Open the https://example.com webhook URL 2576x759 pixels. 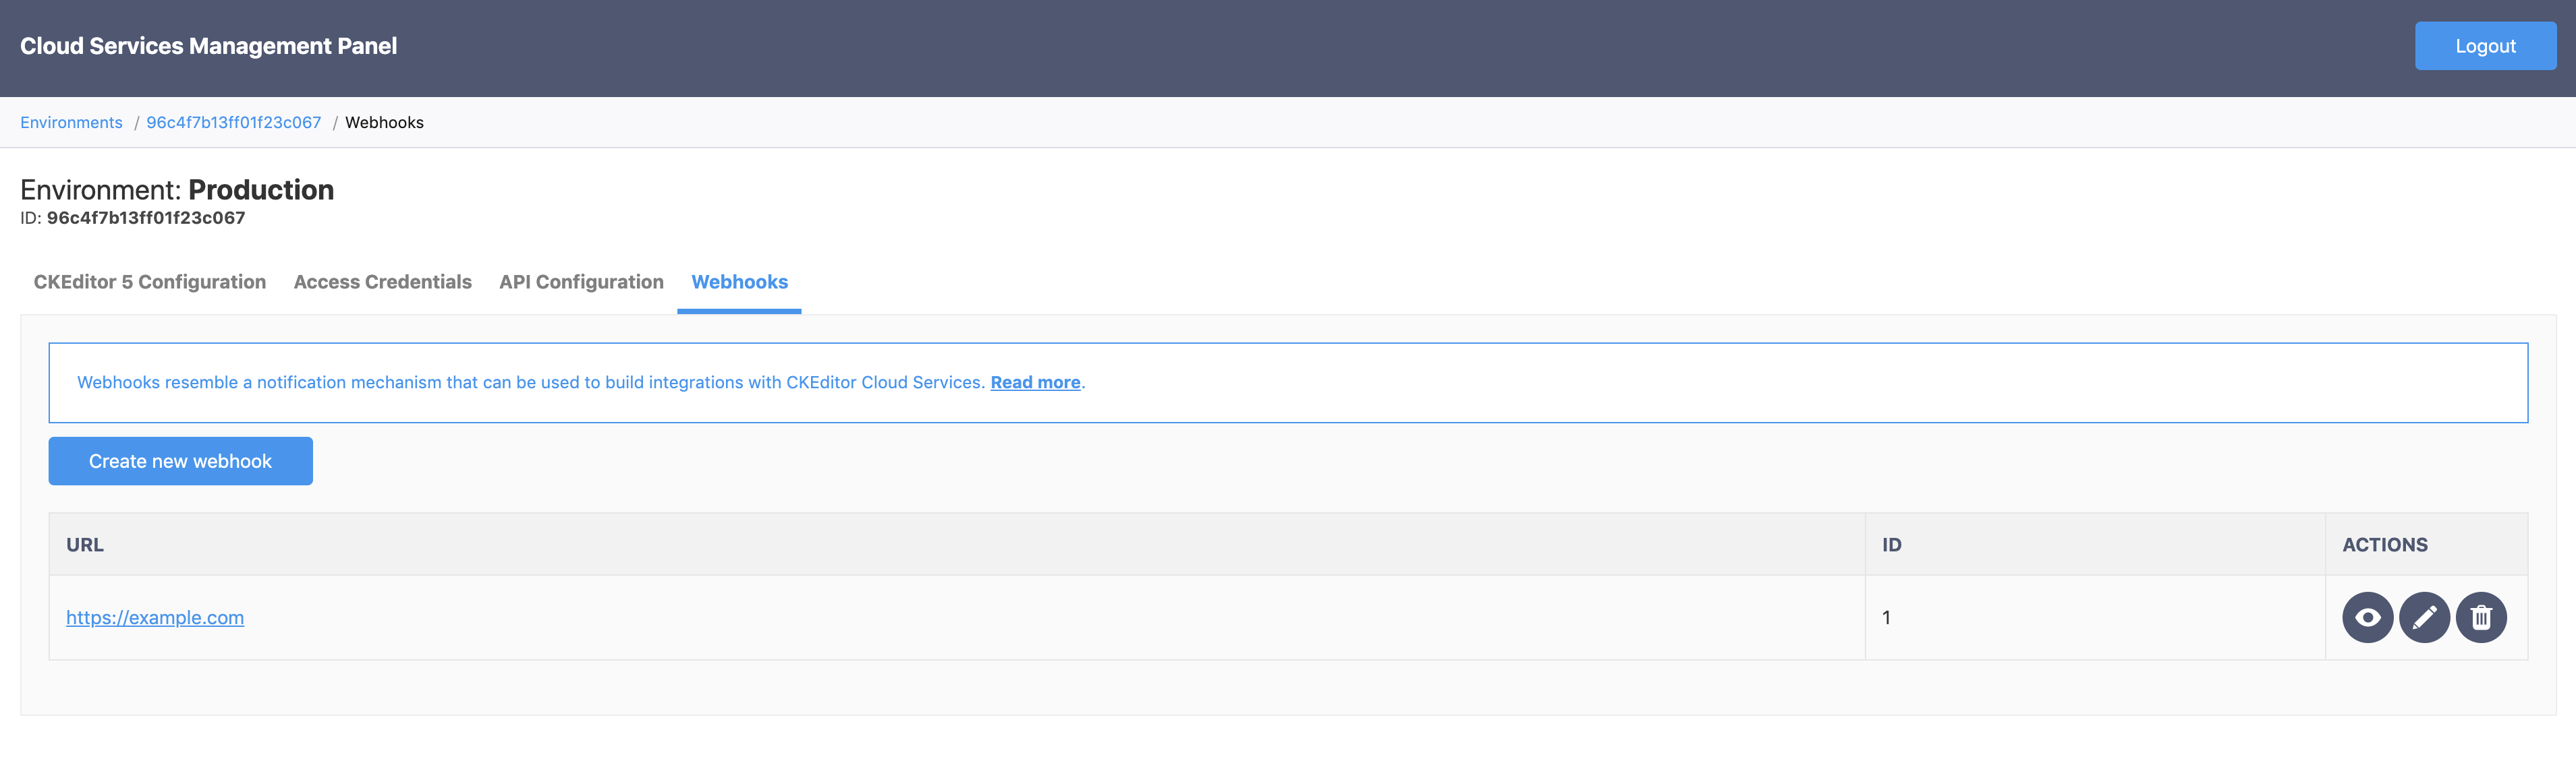[x=155, y=617]
